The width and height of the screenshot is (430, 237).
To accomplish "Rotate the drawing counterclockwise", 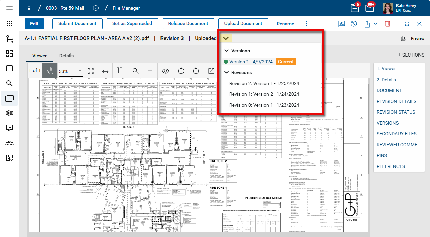I will click(181, 71).
